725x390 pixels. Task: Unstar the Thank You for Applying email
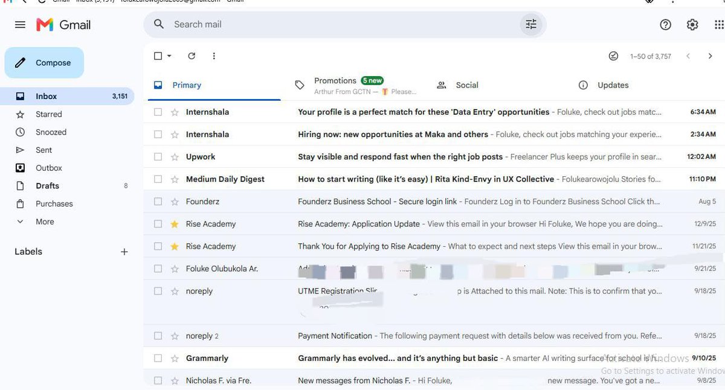click(x=175, y=246)
